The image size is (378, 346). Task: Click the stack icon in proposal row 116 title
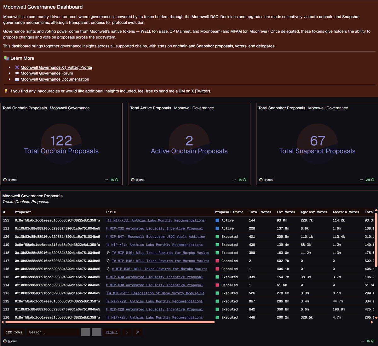click(108, 269)
